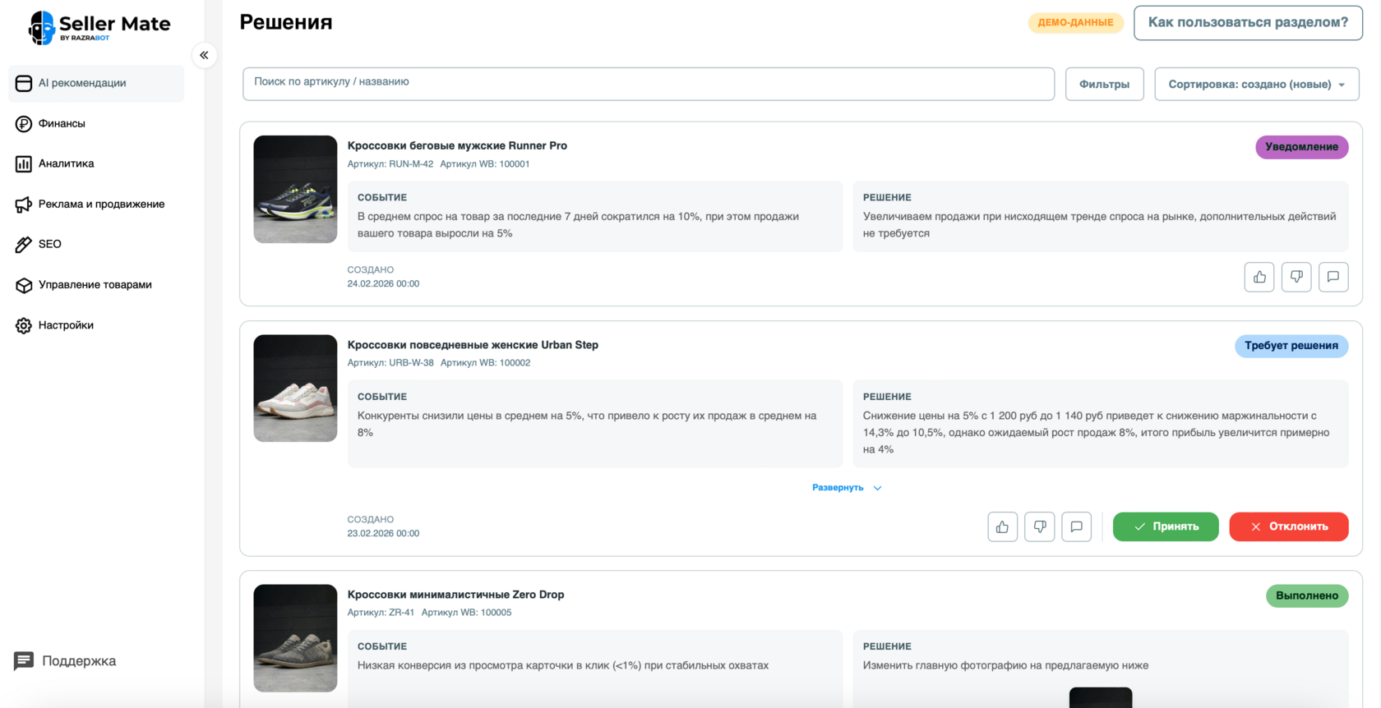Expand the Urban Step card via Развернуть

846,488
